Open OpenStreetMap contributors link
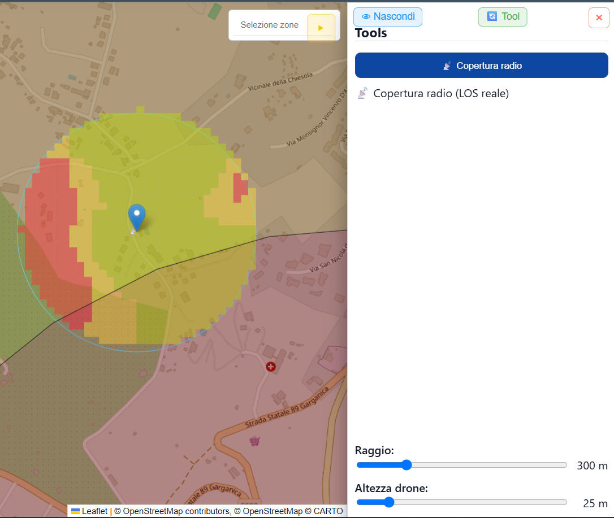The width and height of the screenshot is (614, 518). 176,511
